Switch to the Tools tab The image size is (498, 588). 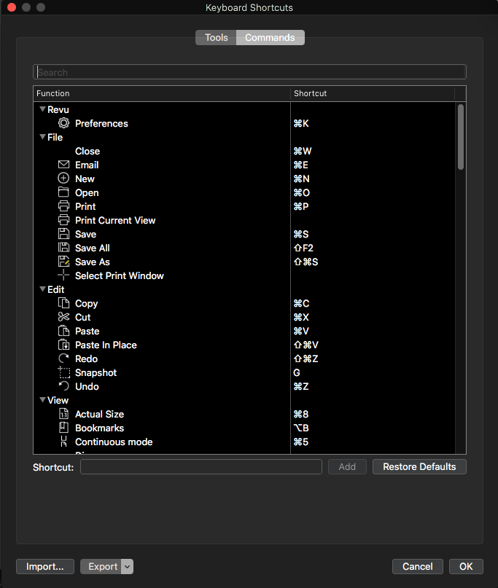click(x=216, y=37)
